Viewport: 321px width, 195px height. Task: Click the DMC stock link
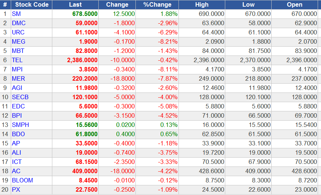tap(19, 23)
